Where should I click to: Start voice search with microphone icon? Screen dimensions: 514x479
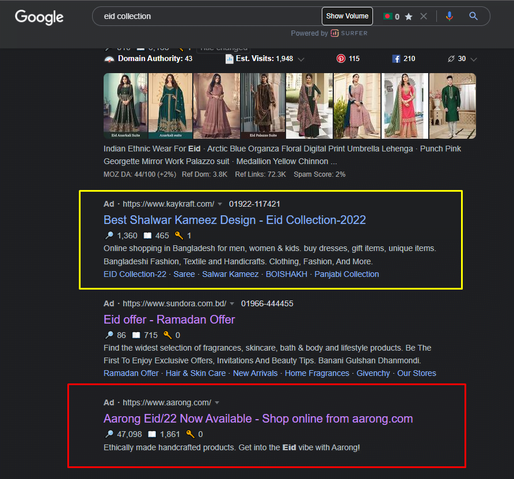tap(450, 16)
